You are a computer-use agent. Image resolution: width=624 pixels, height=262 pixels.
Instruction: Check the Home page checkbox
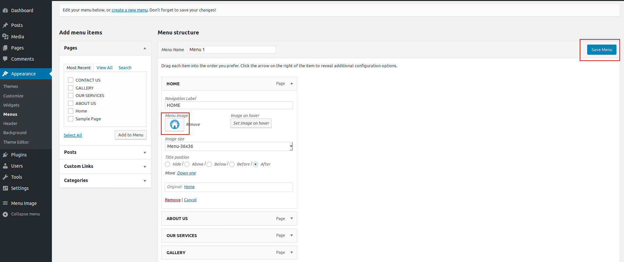[71, 111]
